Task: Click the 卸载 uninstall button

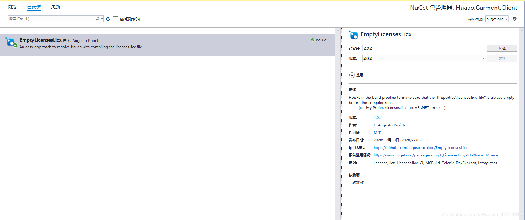Action: tap(502, 48)
